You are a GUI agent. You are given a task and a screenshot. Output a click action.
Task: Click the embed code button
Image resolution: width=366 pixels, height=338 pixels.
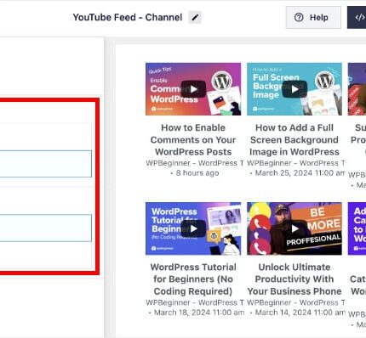(x=357, y=18)
